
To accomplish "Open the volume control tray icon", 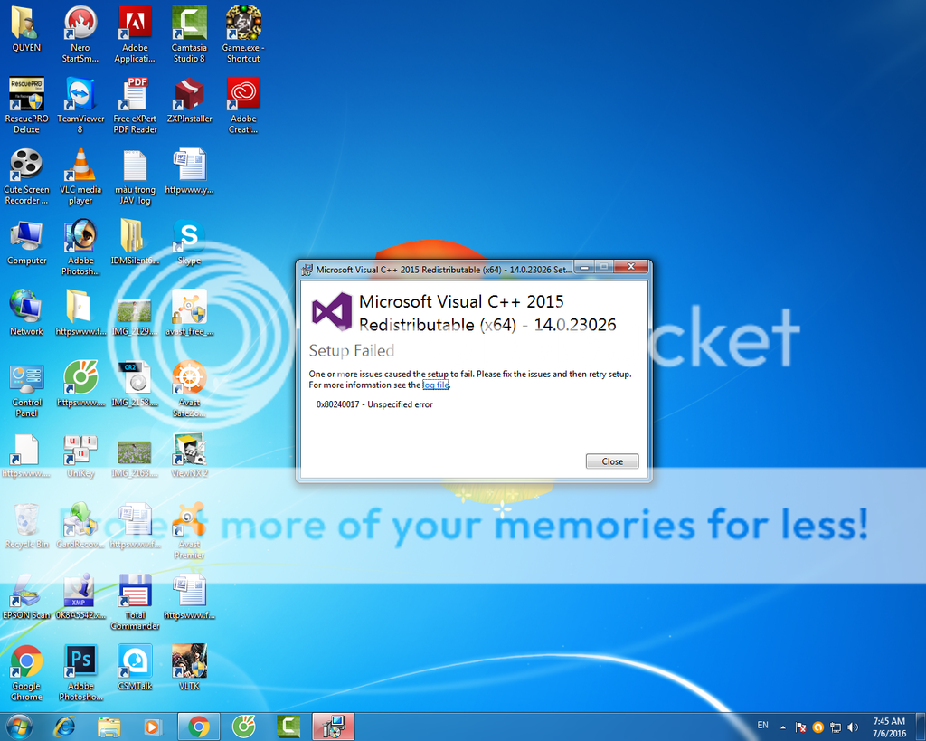I will 852,727.
